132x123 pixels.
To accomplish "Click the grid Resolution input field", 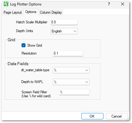I will [68, 53].
